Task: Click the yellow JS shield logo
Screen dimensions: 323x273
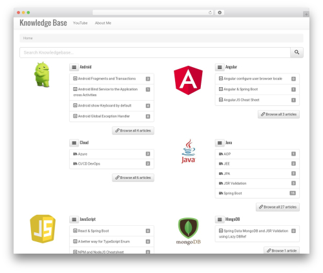Action: 43,228
